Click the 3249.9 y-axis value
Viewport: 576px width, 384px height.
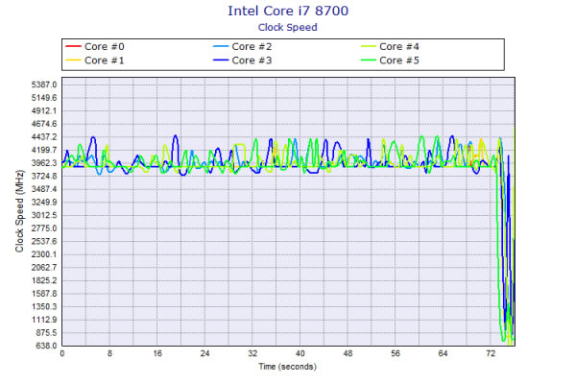coord(44,203)
